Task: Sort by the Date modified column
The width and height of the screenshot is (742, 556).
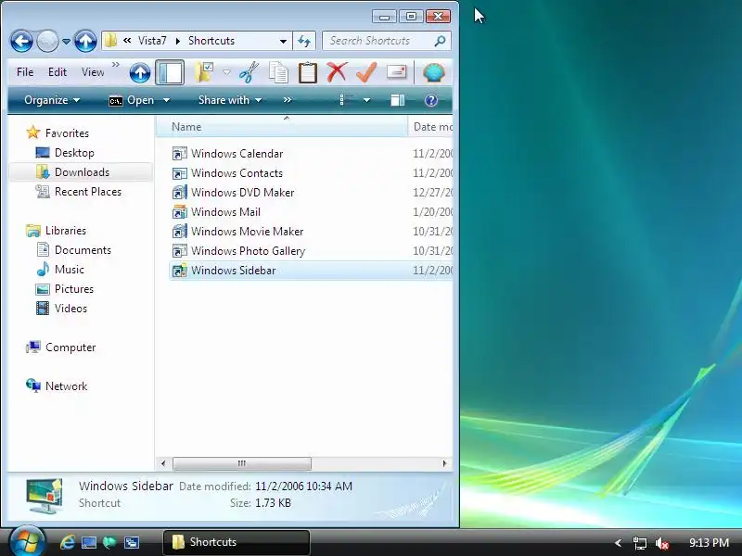Action: point(430,127)
